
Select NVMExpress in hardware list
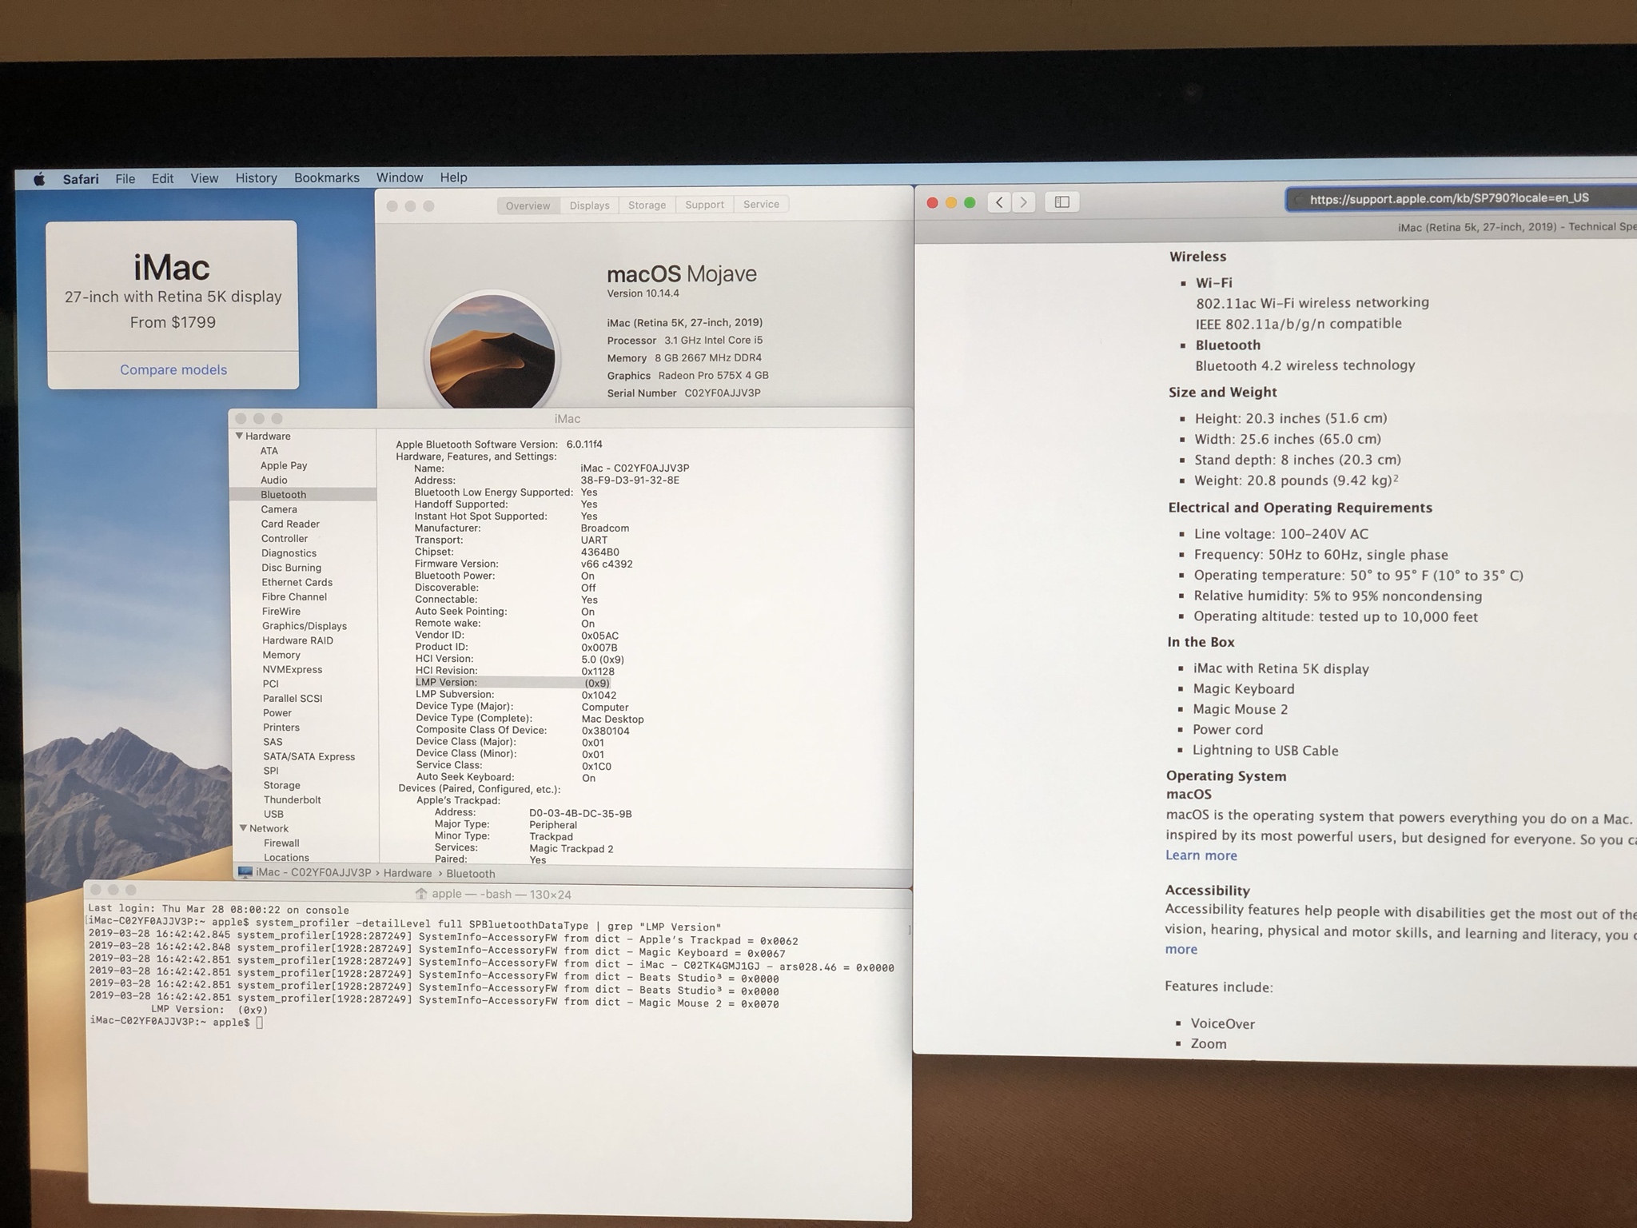pyautogui.click(x=292, y=669)
